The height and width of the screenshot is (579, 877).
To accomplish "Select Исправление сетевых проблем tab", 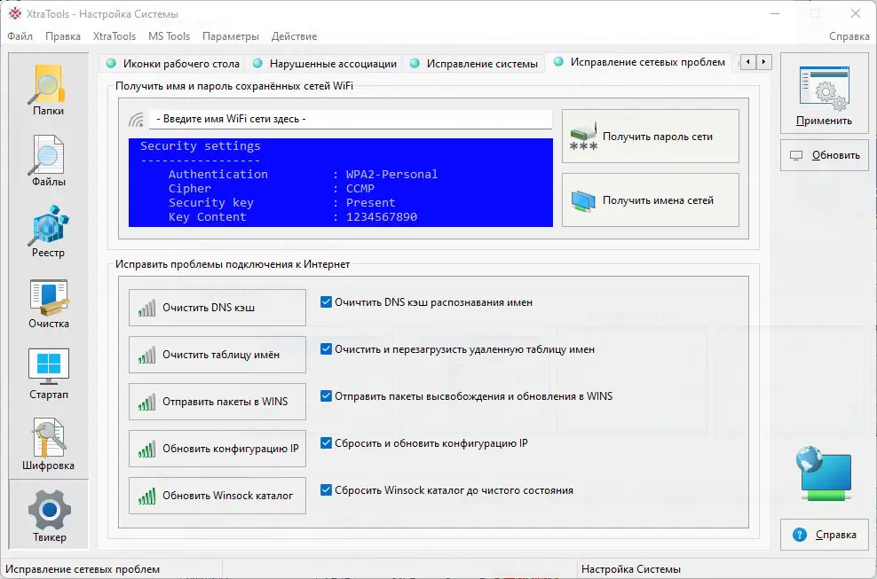I will (639, 62).
